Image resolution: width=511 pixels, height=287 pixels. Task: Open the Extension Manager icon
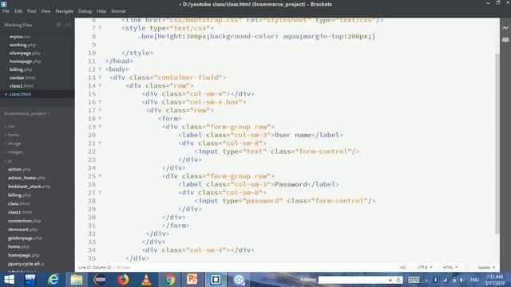pyautogui.click(x=505, y=39)
